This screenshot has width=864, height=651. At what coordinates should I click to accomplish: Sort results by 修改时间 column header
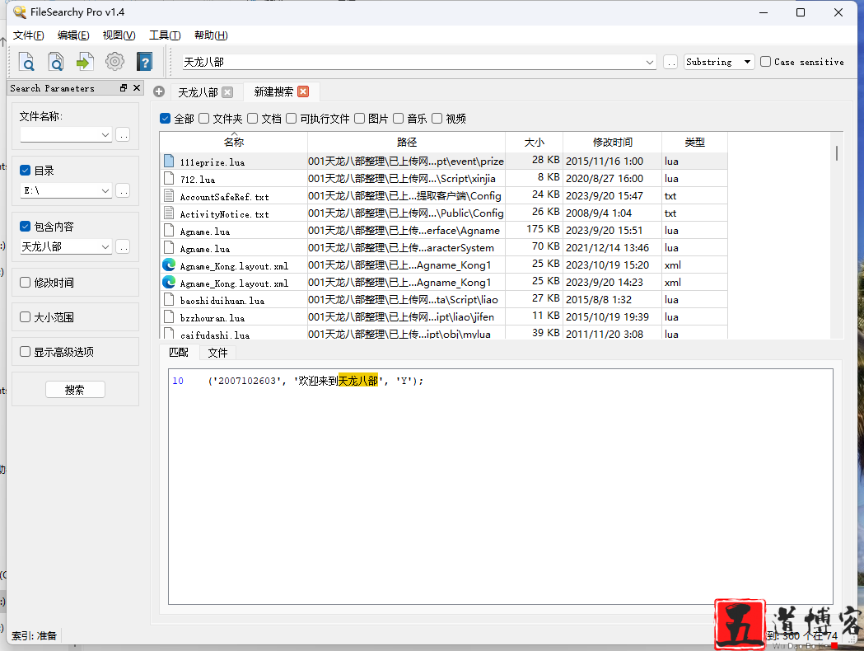point(612,143)
